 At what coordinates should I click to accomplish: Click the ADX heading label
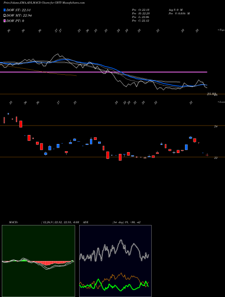(85, 222)
